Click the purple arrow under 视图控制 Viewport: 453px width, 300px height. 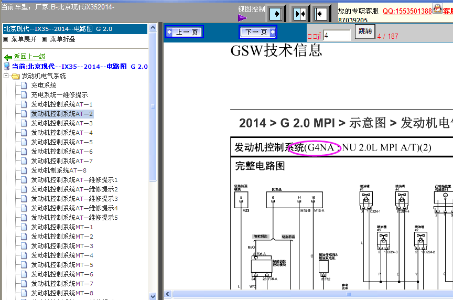tap(242, 18)
